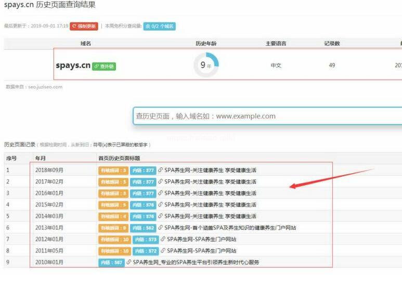Click the 余 0/2 个域名 quota badge

pyautogui.click(x=160, y=26)
